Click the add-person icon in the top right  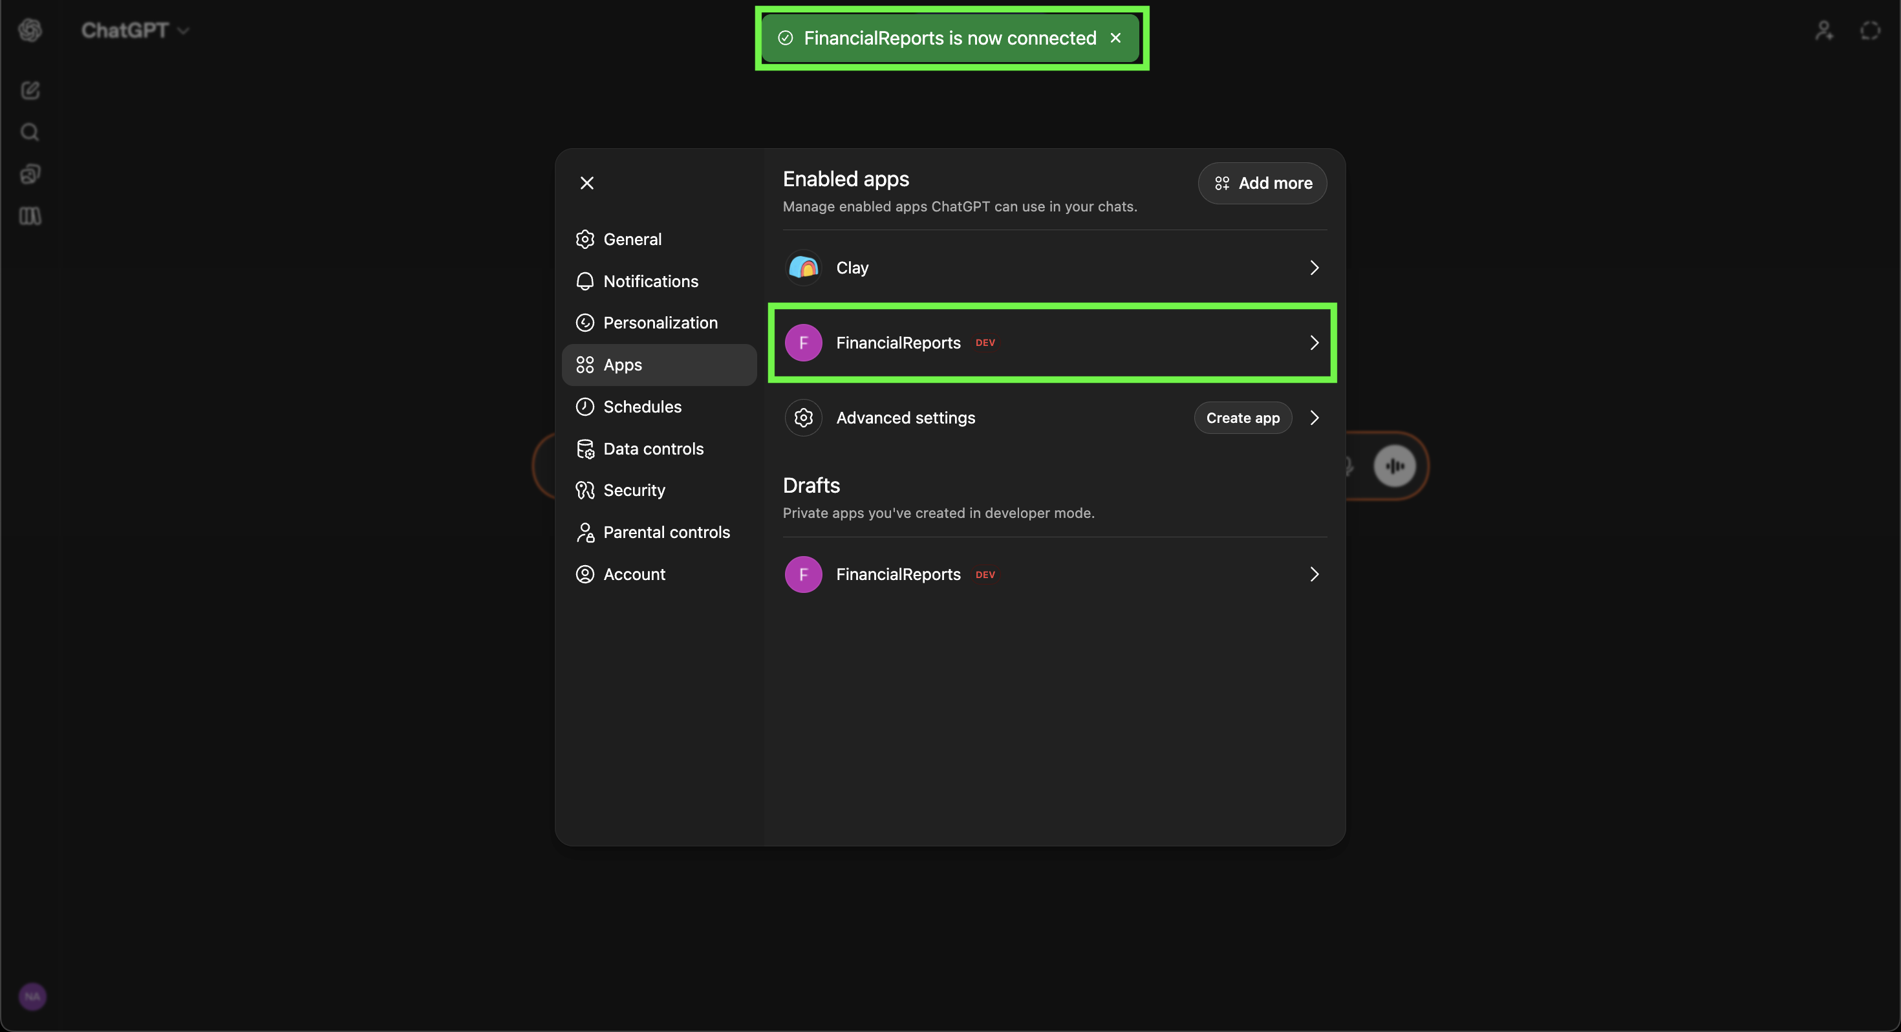1824,30
